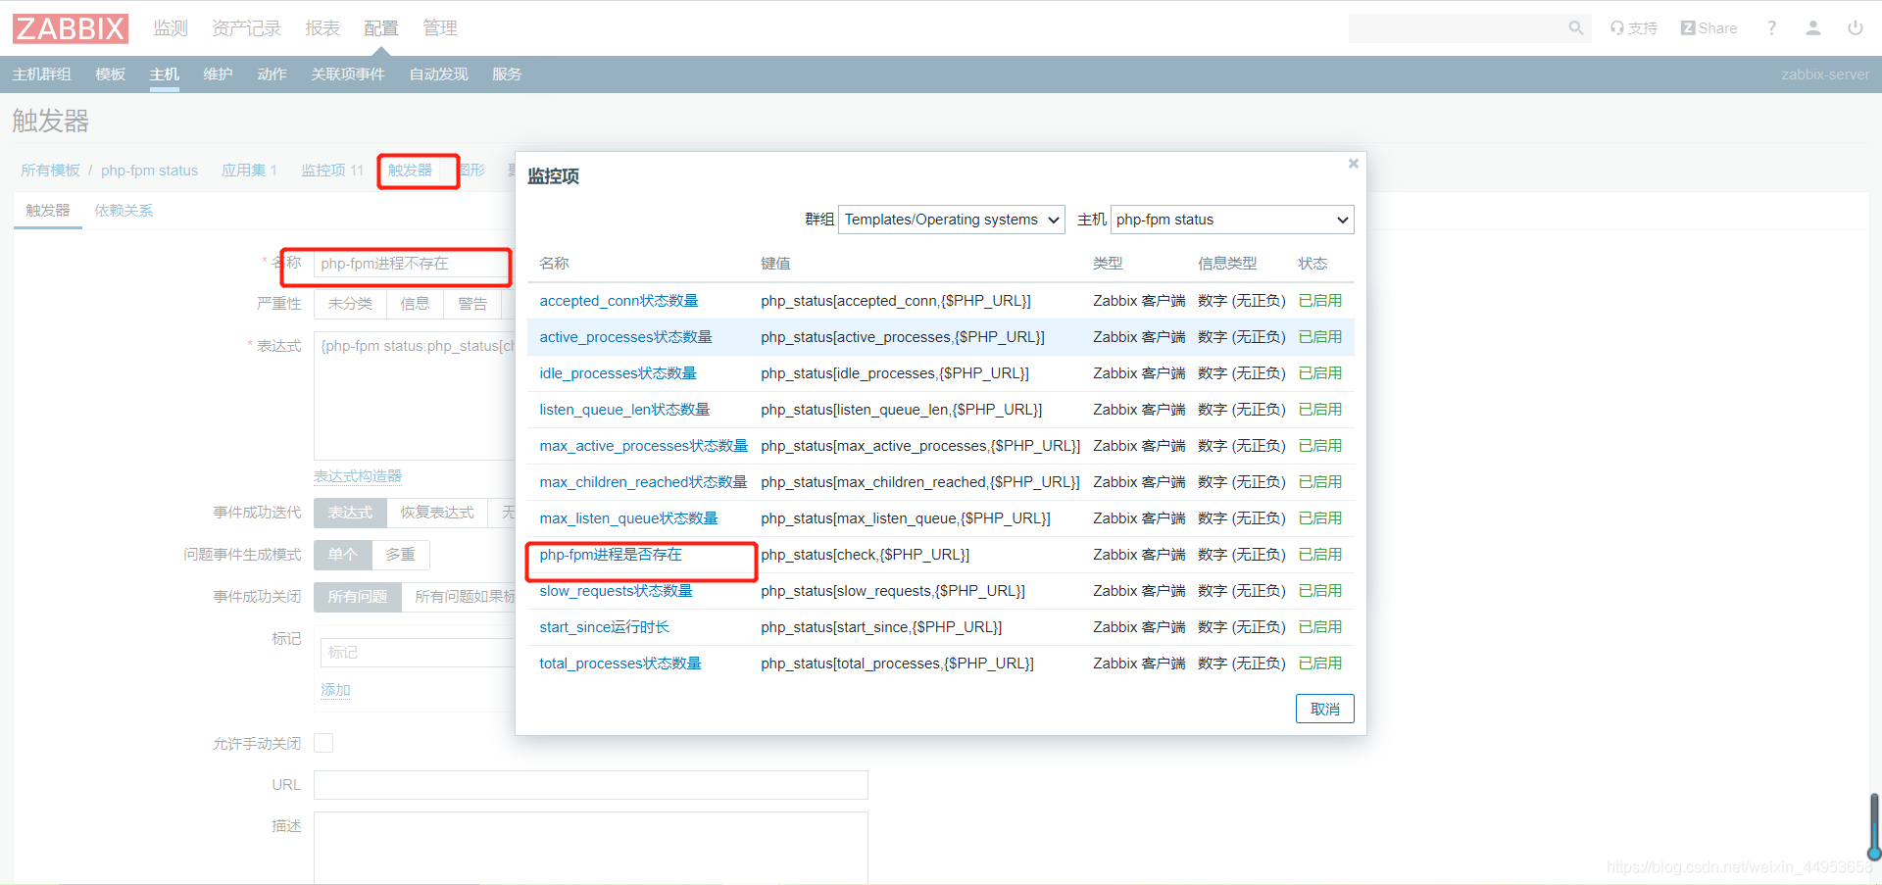The image size is (1882, 885).
Task: Open the help question mark
Action: tap(1771, 28)
